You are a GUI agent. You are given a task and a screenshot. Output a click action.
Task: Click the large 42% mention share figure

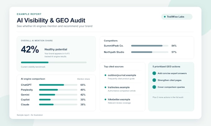(30, 49)
